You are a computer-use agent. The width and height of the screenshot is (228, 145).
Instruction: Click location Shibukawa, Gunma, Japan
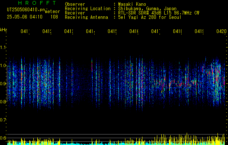pyautogui.click(x=147, y=9)
